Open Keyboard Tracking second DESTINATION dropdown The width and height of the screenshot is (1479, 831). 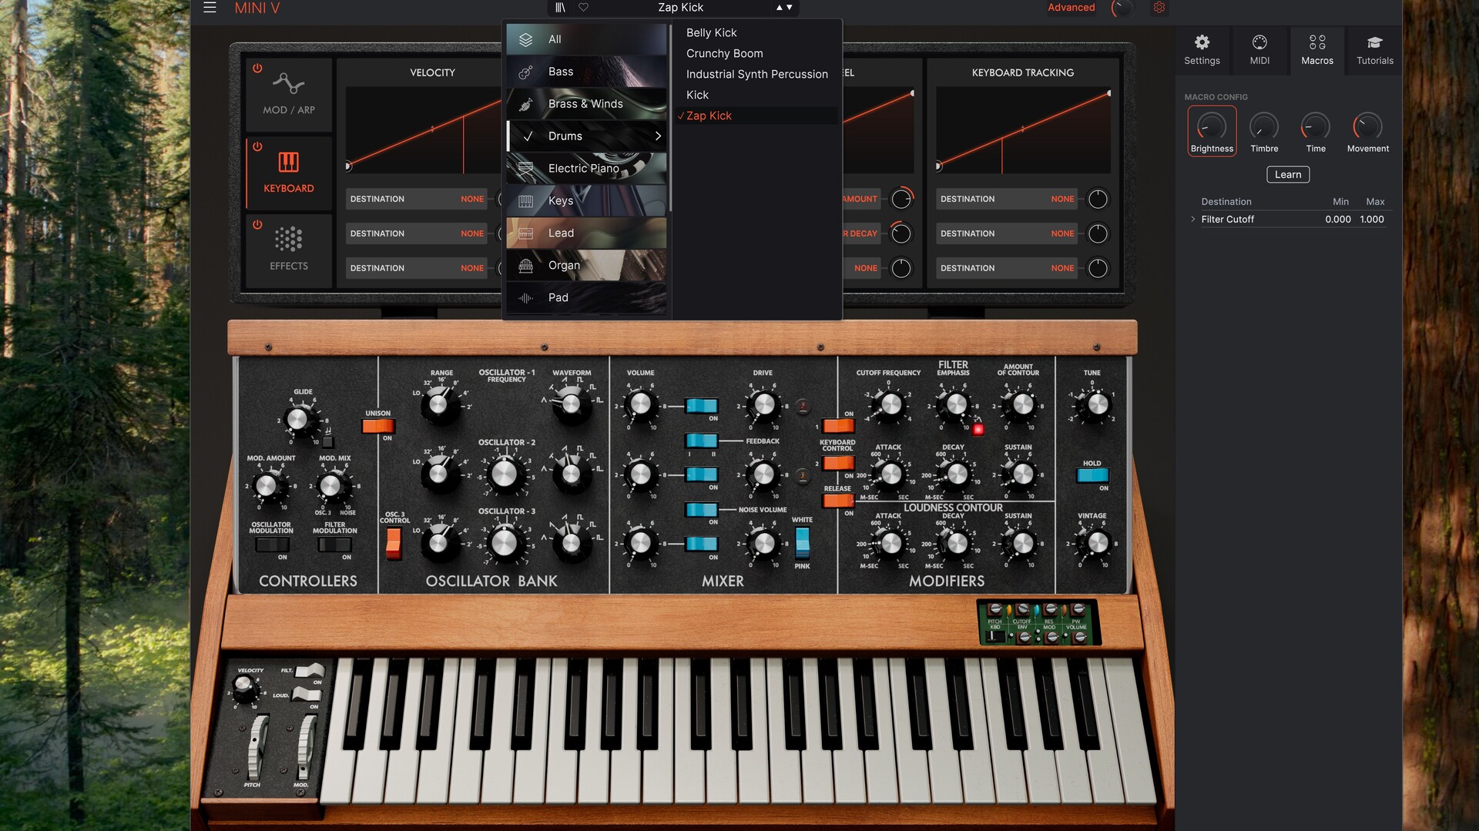click(x=1008, y=233)
